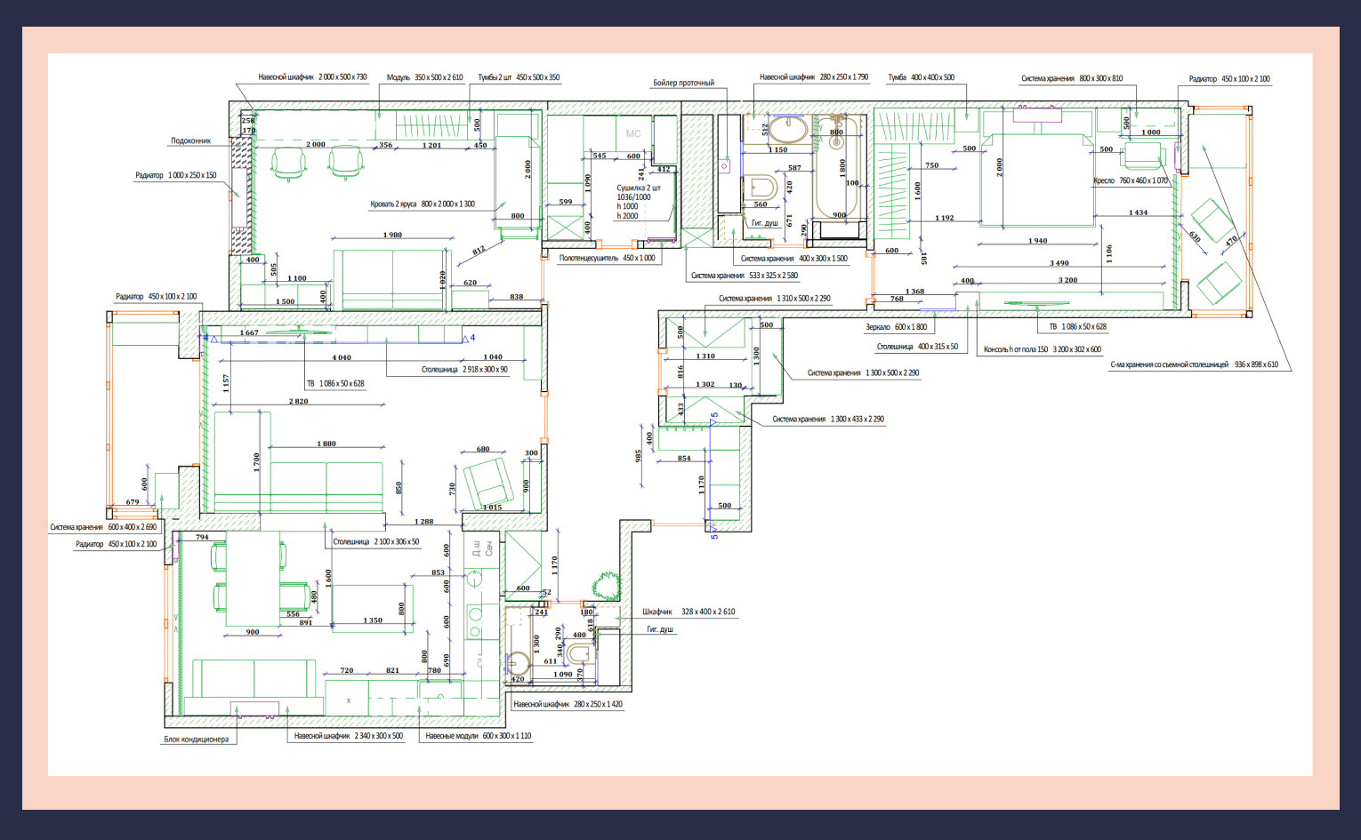The width and height of the screenshot is (1361, 840).
Task: Select 'Система хранения 1 300 x 433 x 2 290'
Action: [x=828, y=419]
